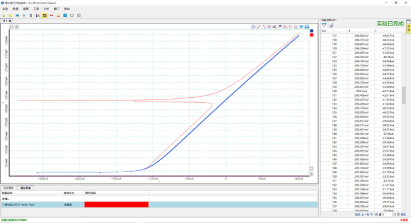Image resolution: width=411 pixels, height=223 pixels.
Task: Click the 未激活 status cell
Action: (x=73, y=205)
